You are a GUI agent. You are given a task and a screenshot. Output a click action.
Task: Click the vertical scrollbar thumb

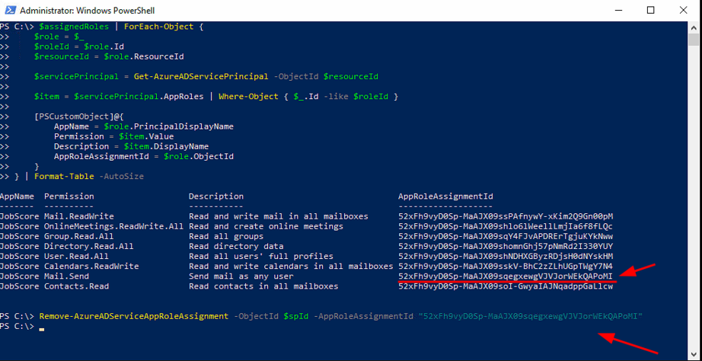pos(694,39)
